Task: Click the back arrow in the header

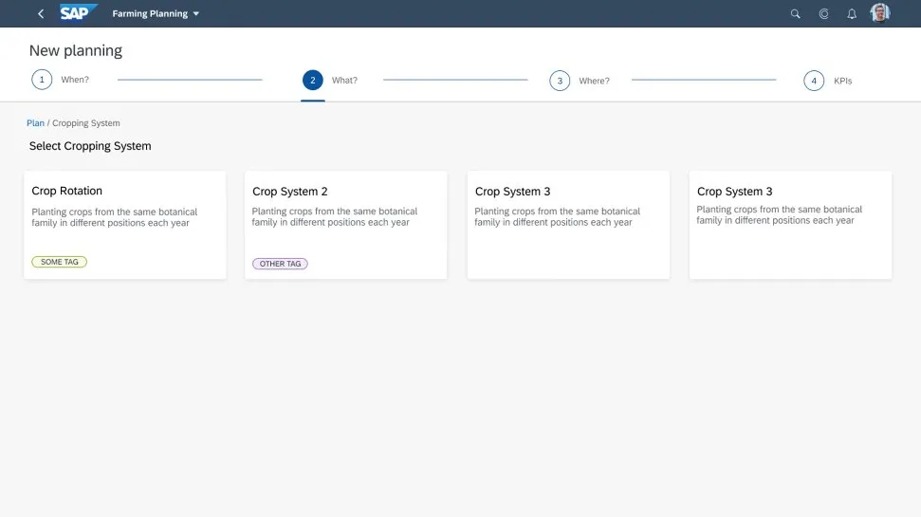Action: pyautogui.click(x=41, y=14)
